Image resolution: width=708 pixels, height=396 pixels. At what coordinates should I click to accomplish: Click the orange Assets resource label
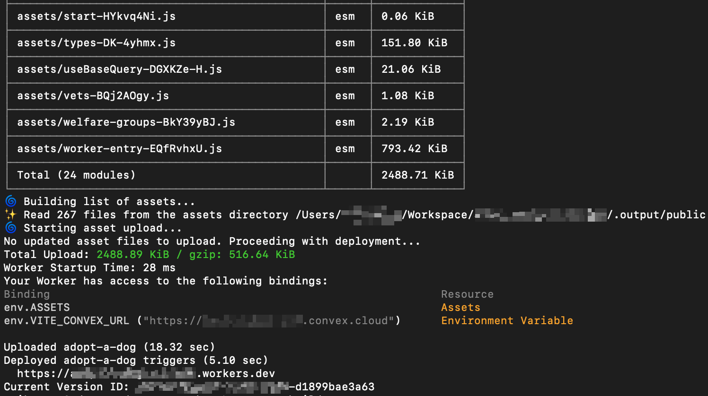point(460,308)
